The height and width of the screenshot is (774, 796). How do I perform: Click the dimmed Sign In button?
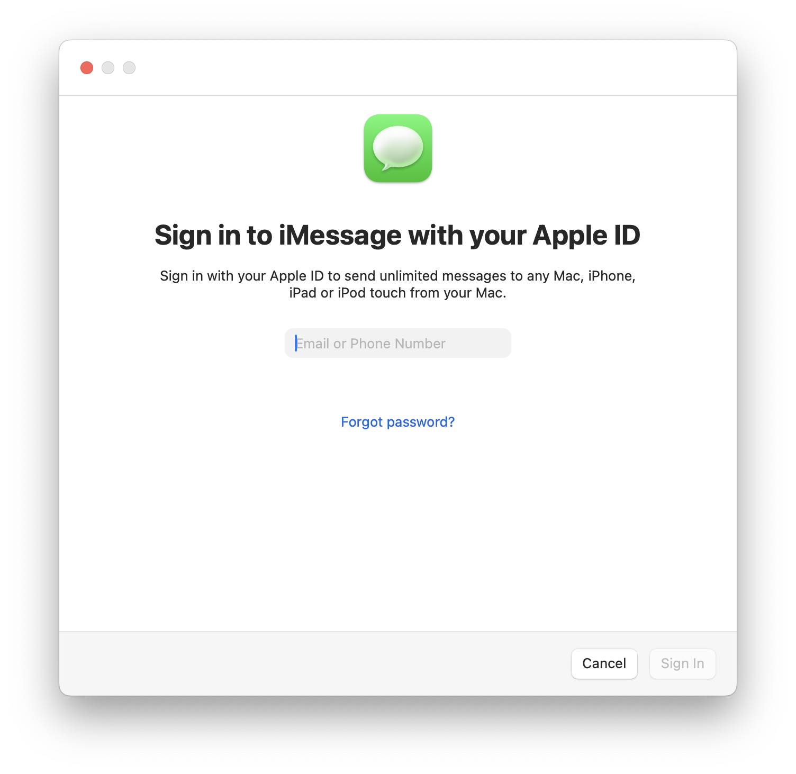pyautogui.click(x=682, y=663)
